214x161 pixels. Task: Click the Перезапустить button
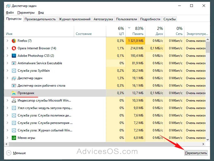click(196, 153)
